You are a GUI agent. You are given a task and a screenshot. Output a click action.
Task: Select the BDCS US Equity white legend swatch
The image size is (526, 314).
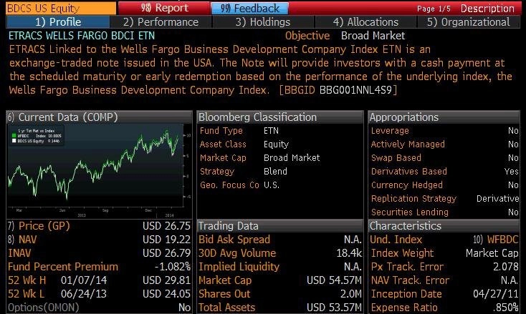[x=14, y=141]
